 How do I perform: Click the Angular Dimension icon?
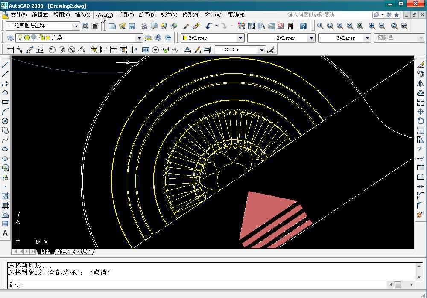coord(82,50)
